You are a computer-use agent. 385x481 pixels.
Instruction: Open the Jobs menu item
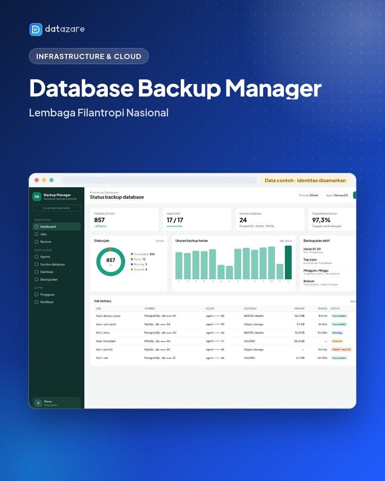(x=56, y=234)
